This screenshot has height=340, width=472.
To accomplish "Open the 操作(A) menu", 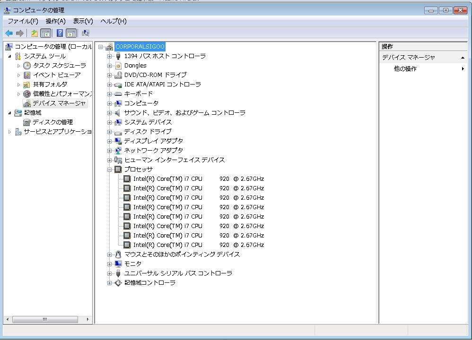I will 56,21.
